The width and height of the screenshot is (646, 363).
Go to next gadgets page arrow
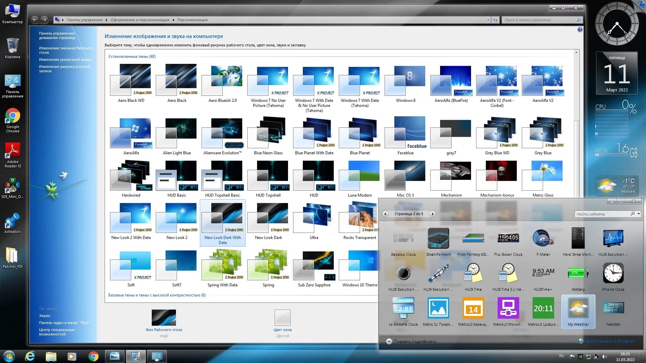pos(433,214)
